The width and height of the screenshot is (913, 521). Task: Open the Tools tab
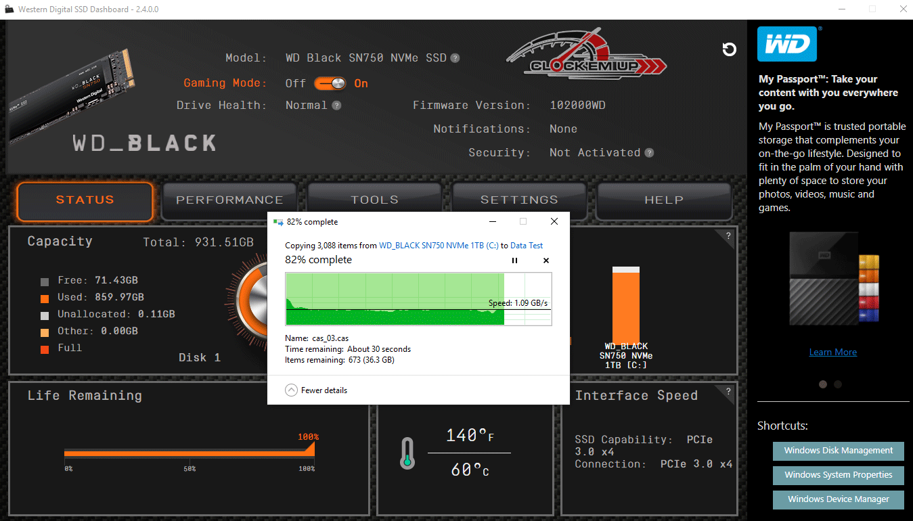coord(374,200)
